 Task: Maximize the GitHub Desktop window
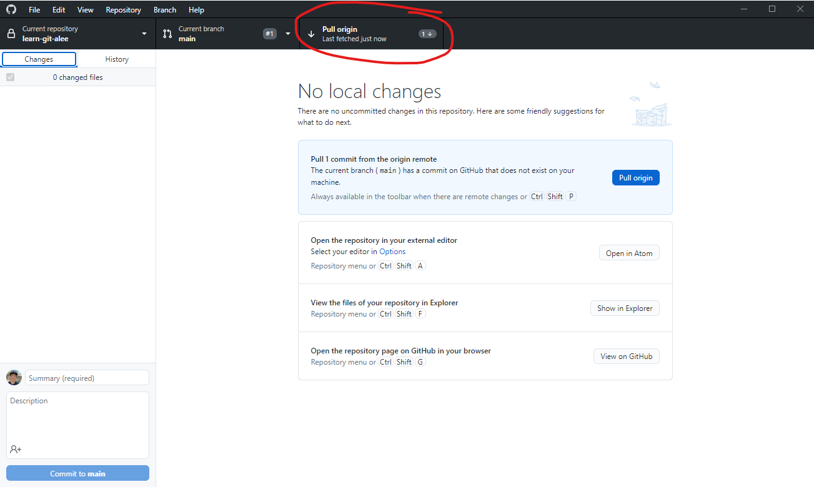click(772, 9)
